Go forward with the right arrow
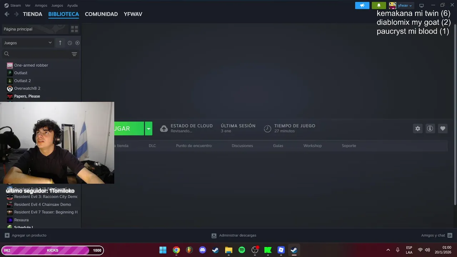The image size is (457, 257). pyautogui.click(x=16, y=14)
